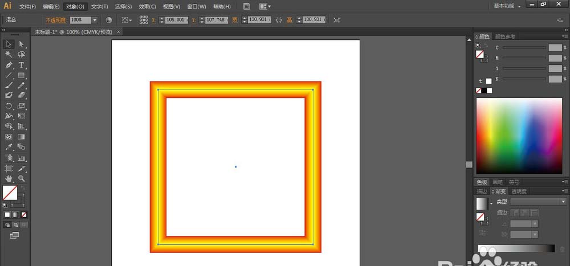Select the Slice tool
The width and height of the screenshot is (570, 266).
click(x=22, y=169)
